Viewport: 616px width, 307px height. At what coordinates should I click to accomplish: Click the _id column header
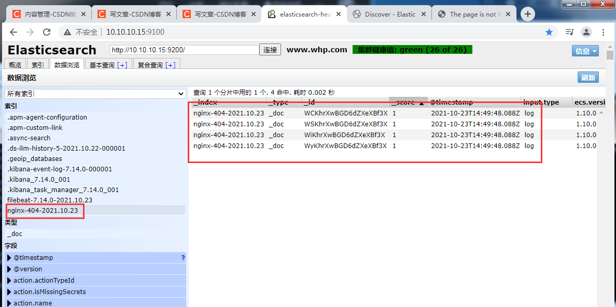[x=345, y=103]
